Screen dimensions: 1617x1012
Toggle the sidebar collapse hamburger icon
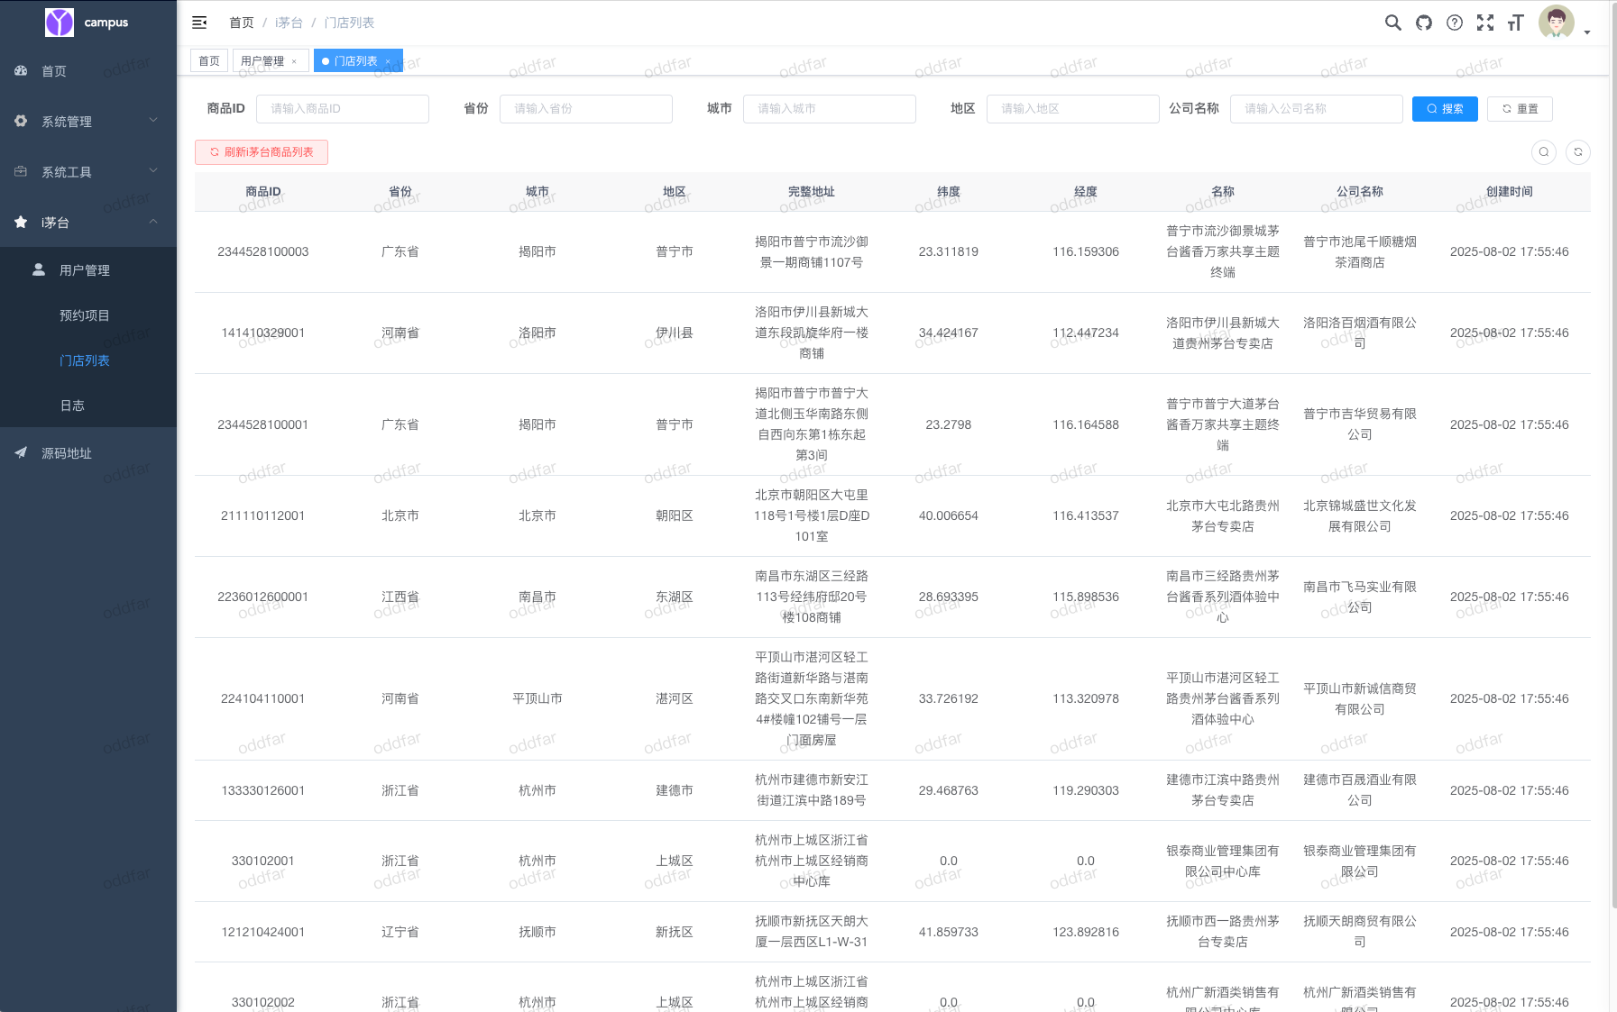199,23
